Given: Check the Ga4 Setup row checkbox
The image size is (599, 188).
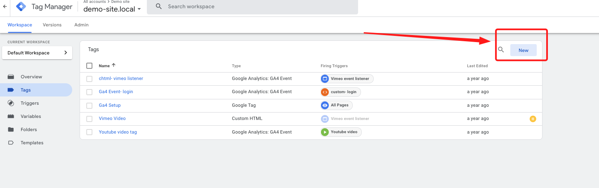Looking at the screenshot, I should pyautogui.click(x=90, y=105).
